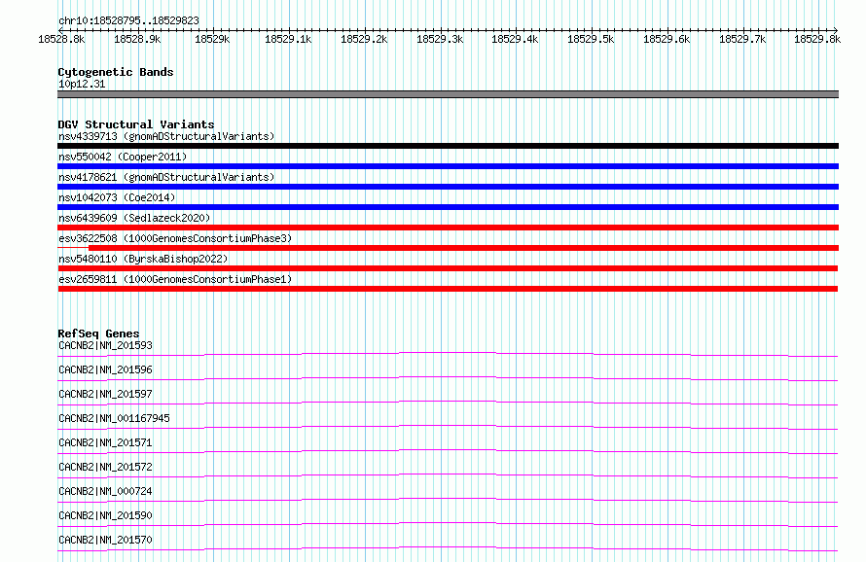Open variant esv2659811 (1000GenomesConsortiumPhase1) label
Screen dimensions: 866x562
(x=175, y=279)
